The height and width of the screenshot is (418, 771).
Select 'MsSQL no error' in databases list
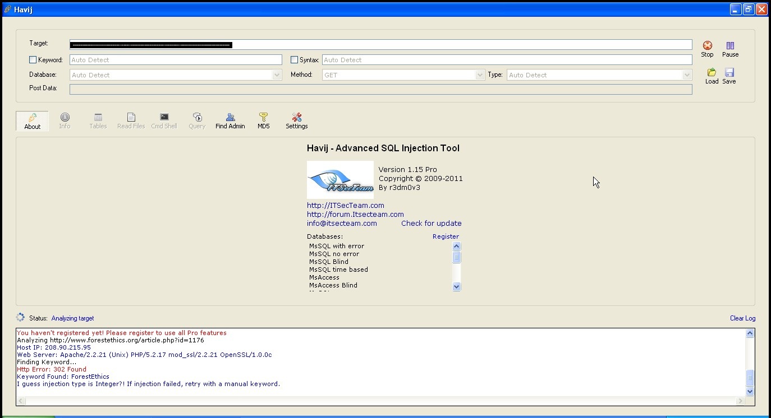pos(334,254)
